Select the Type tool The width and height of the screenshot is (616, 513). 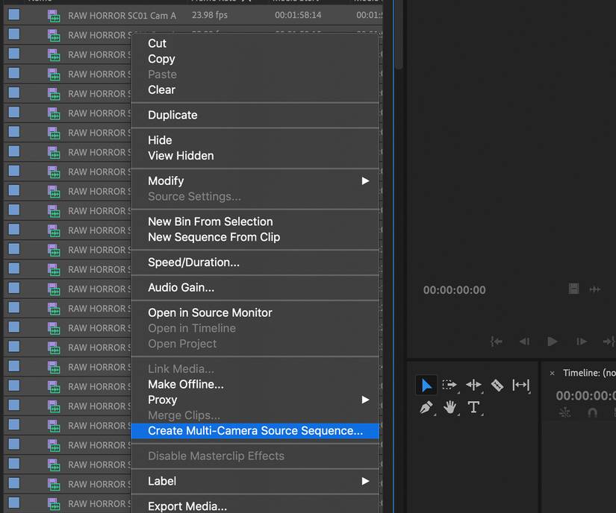click(x=473, y=407)
